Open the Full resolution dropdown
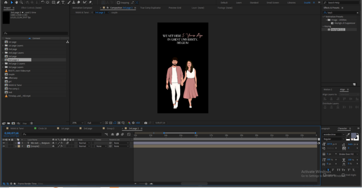 [x=94, y=123]
